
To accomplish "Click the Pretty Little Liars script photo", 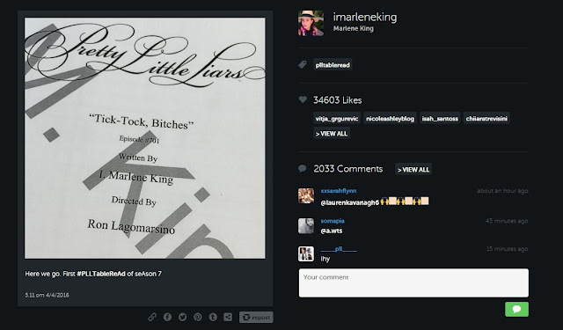I will tap(145, 138).
